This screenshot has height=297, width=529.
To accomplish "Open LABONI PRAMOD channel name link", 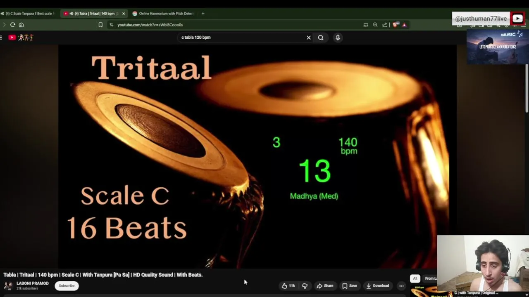I will [x=33, y=283].
